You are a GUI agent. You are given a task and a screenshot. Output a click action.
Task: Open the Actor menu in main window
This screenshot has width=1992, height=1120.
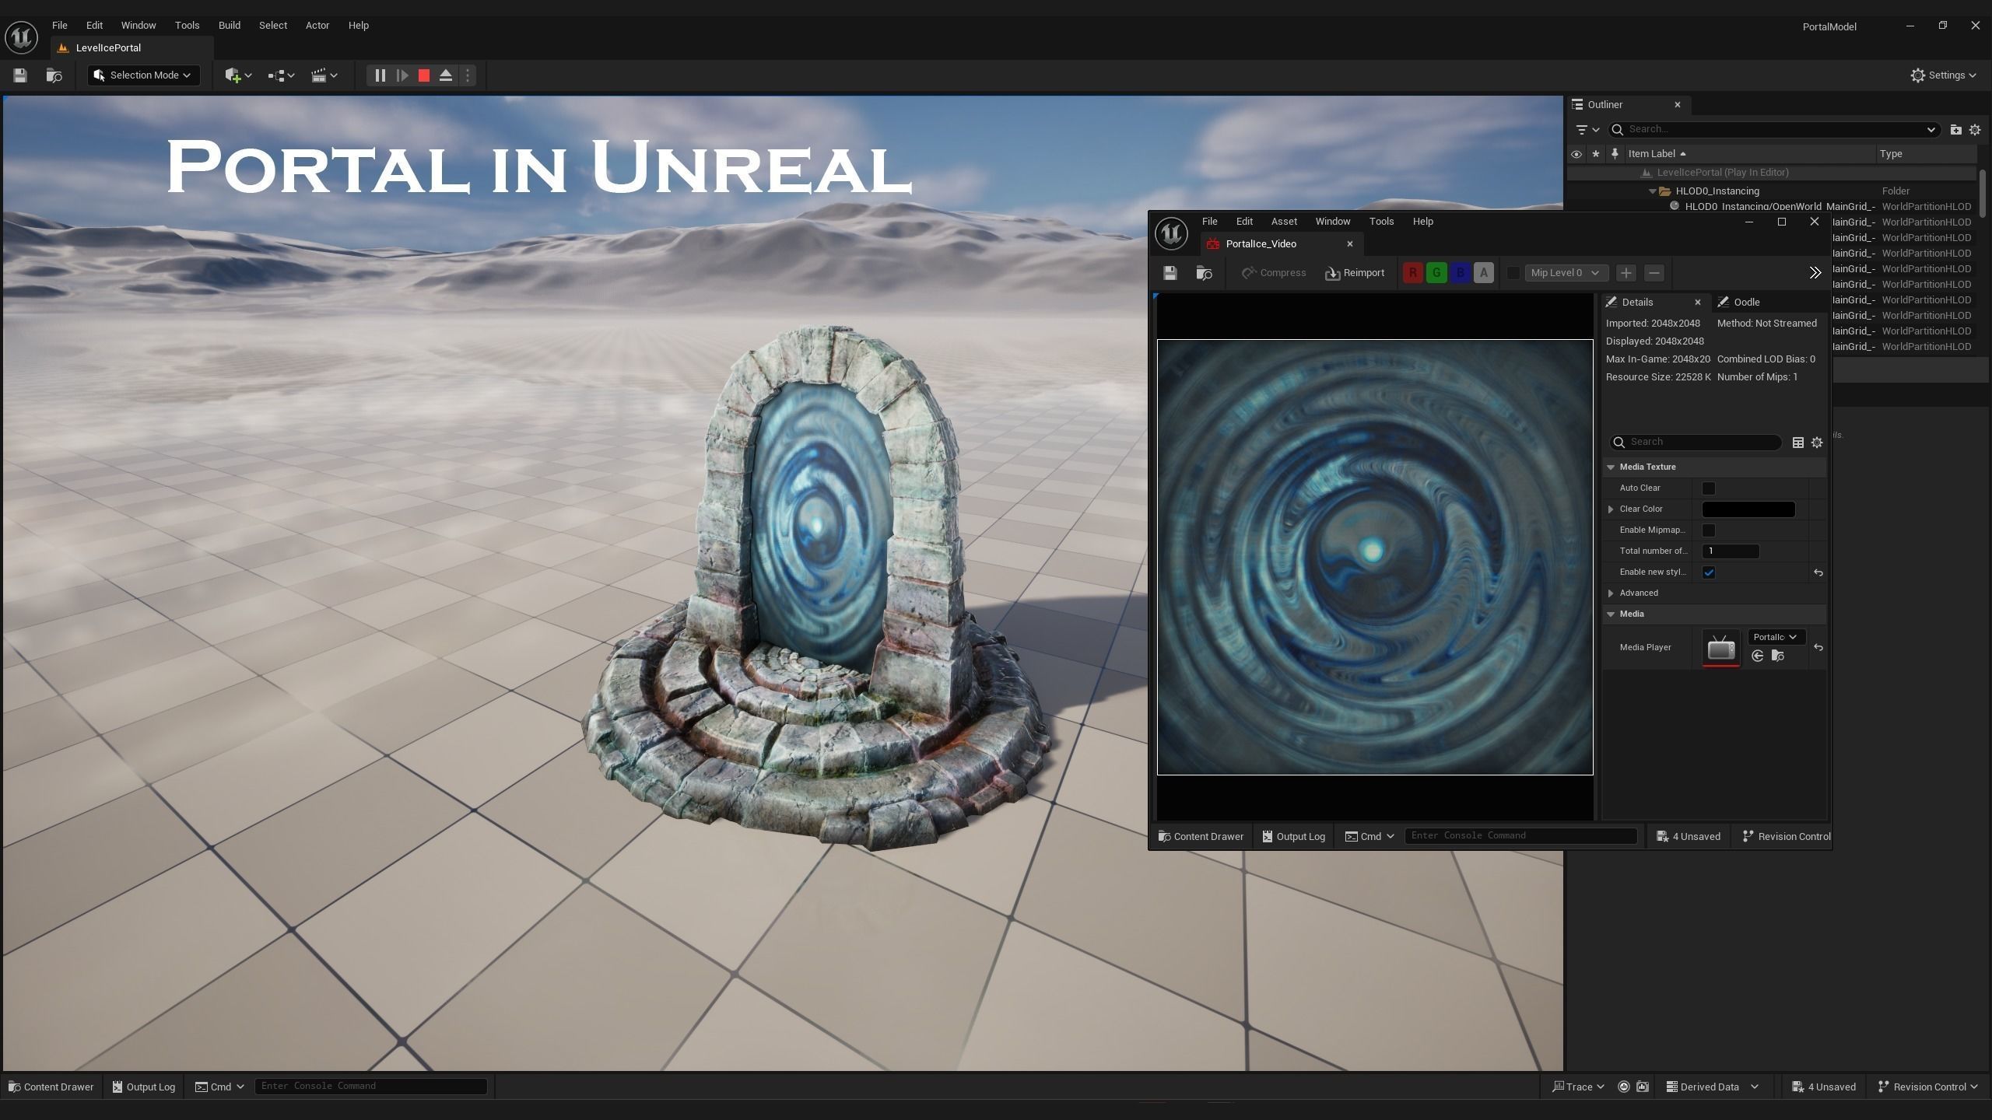point(317,26)
